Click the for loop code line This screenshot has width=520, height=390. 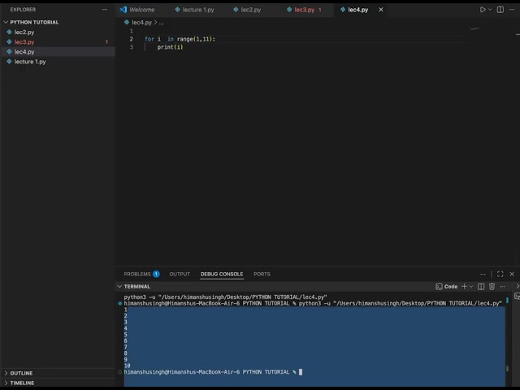pos(180,39)
